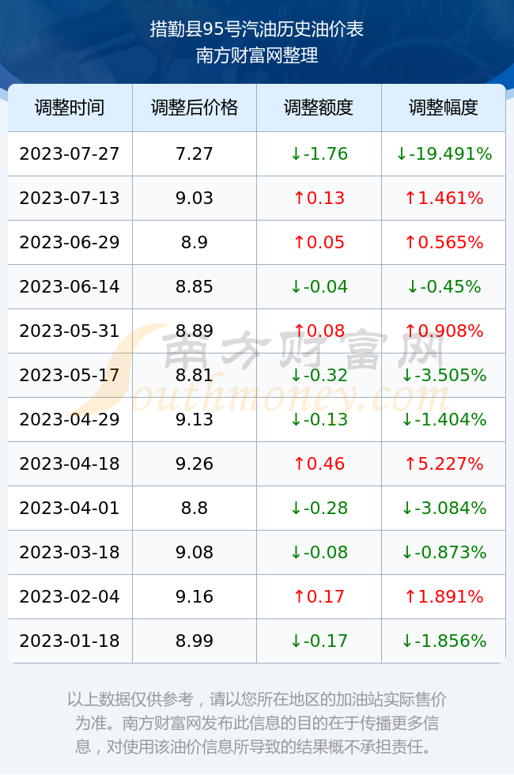The height and width of the screenshot is (775, 514).
Task: Click the red up arrow 0.13 value
Action: pos(319,198)
